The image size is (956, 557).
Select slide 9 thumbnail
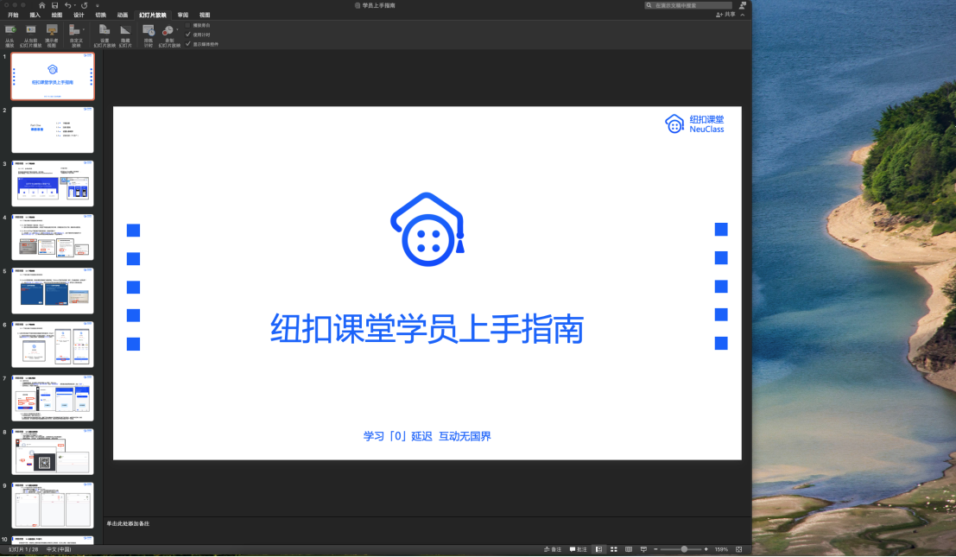point(53,505)
